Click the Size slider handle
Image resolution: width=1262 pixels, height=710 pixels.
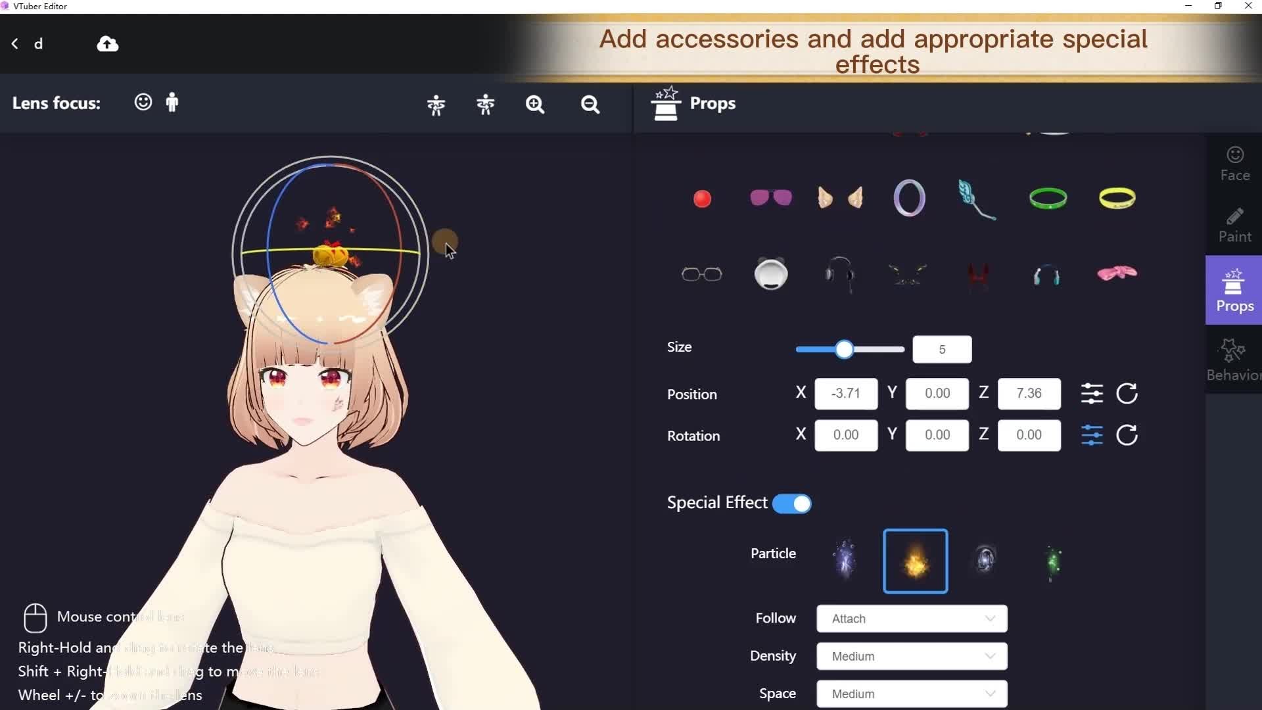coord(844,350)
